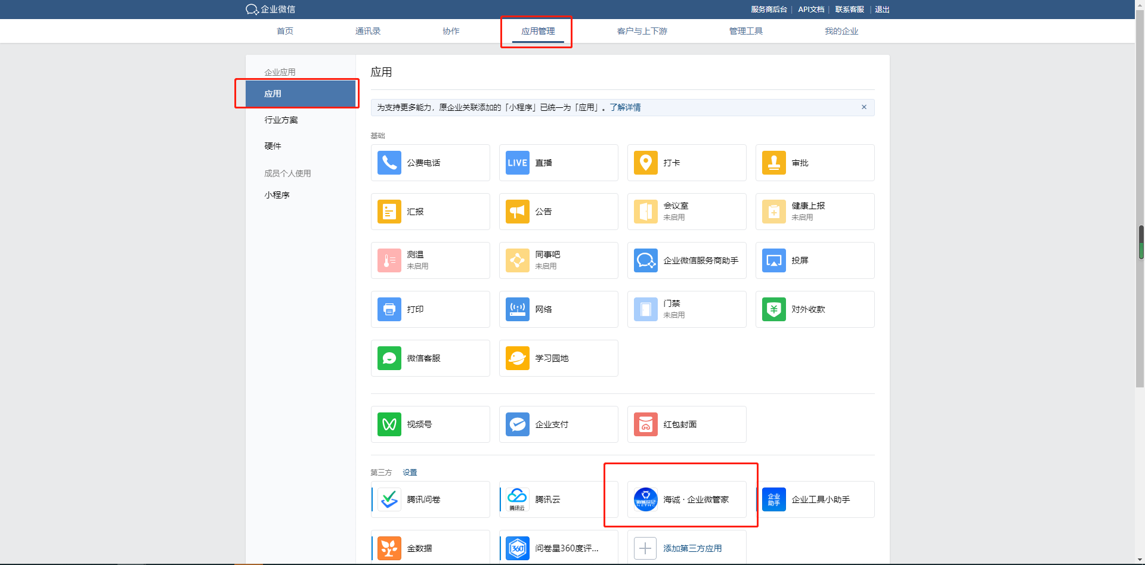Click the 联系客服 link
1145x565 pixels.
[849, 10]
